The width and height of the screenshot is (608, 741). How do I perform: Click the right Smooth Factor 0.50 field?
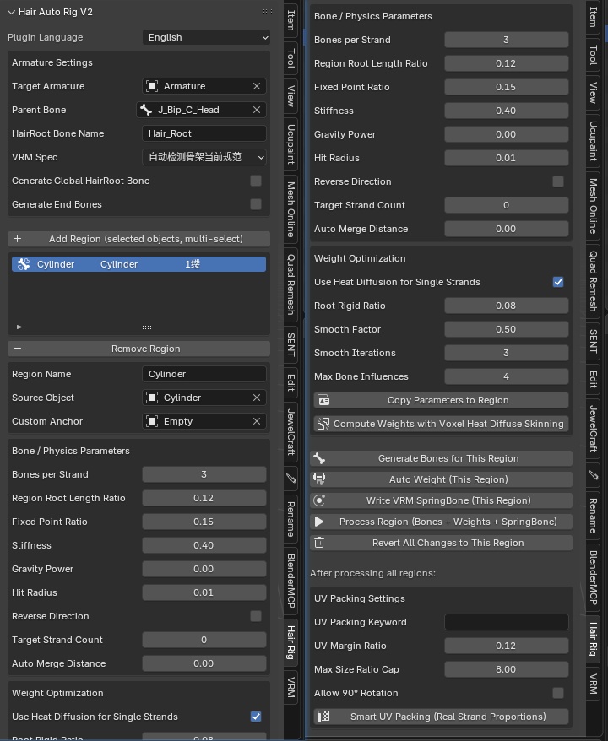pos(507,329)
